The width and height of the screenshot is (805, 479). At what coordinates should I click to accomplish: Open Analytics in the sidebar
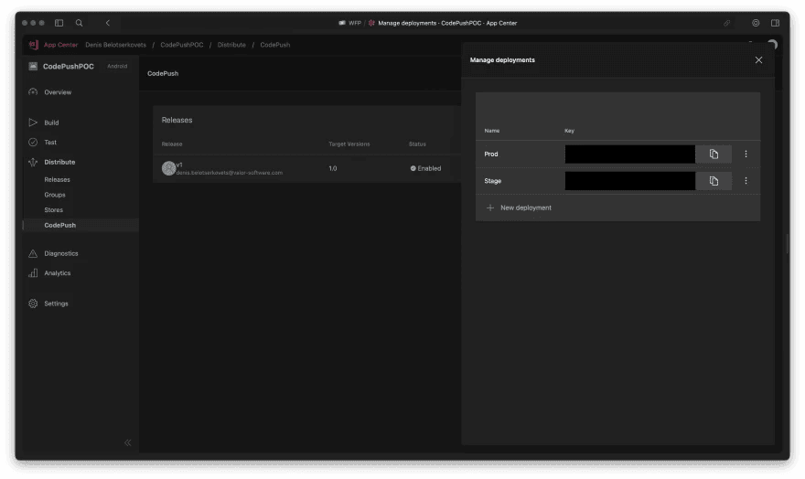[57, 273]
